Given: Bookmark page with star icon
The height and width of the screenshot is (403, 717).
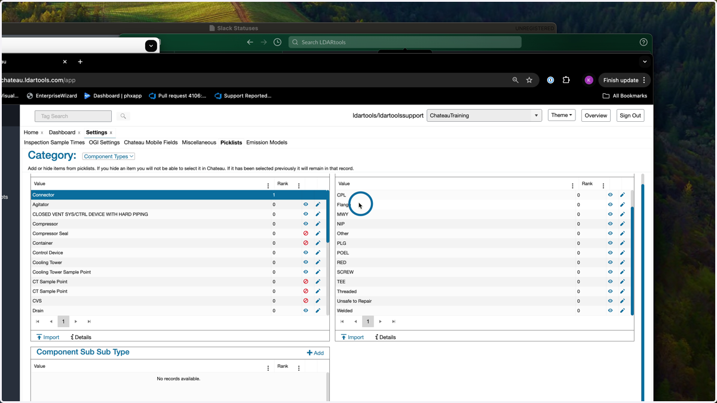Looking at the screenshot, I should (529, 80).
